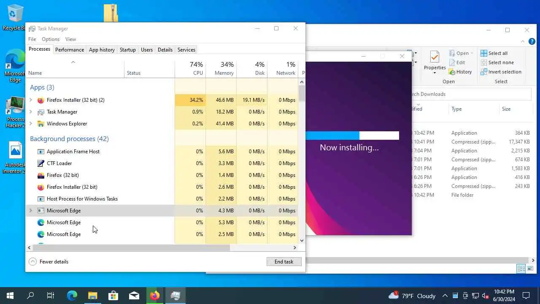The width and height of the screenshot is (540, 304).
Task: Expand the Task Manager app row
Action: (x=30, y=112)
